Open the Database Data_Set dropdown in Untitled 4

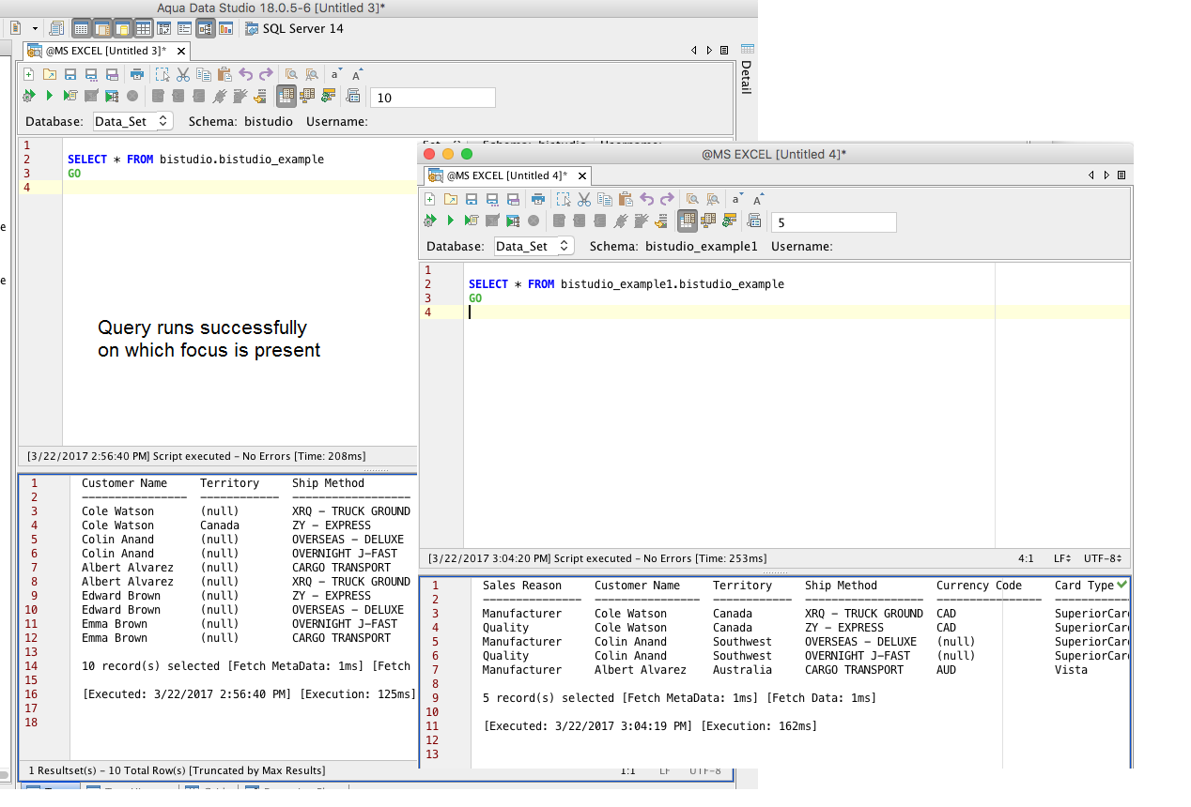(x=534, y=246)
